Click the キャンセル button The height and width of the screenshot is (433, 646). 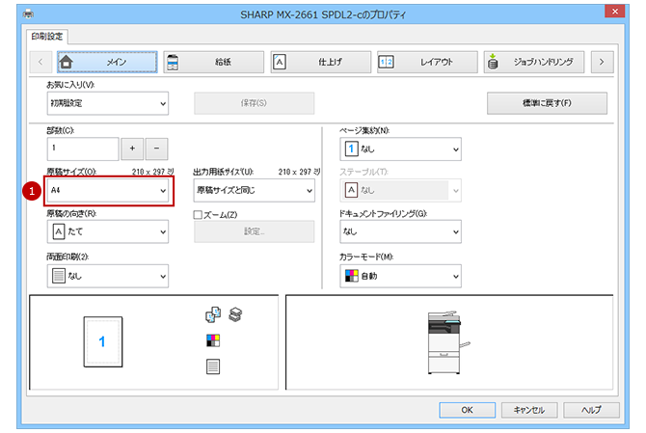click(x=529, y=410)
